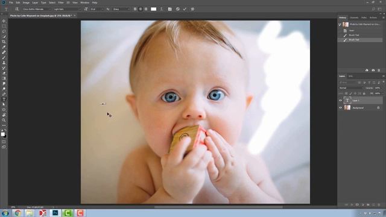Open the Type tool preset picker
Screen dimensions: 386x217
coord(6,9)
